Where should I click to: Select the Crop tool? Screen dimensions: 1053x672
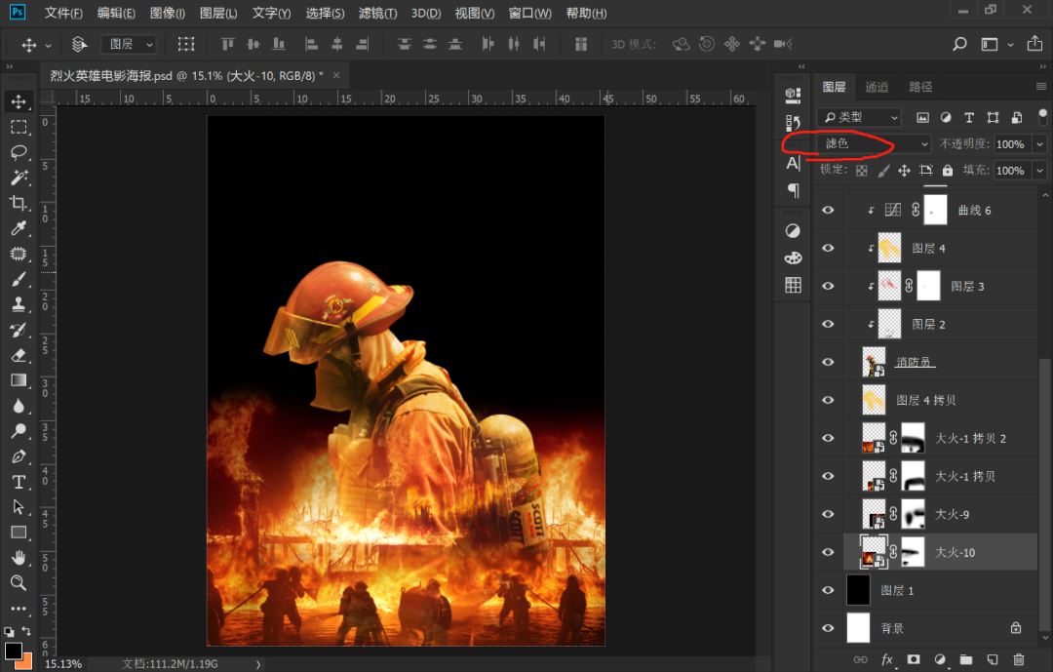click(19, 203)
